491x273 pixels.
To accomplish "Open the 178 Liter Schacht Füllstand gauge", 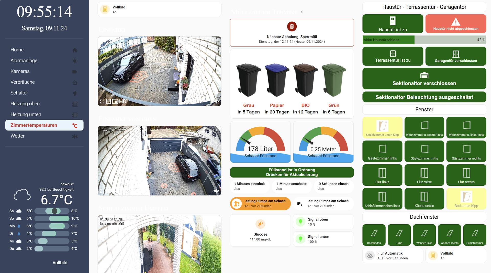I will click(x=260, y=142).
